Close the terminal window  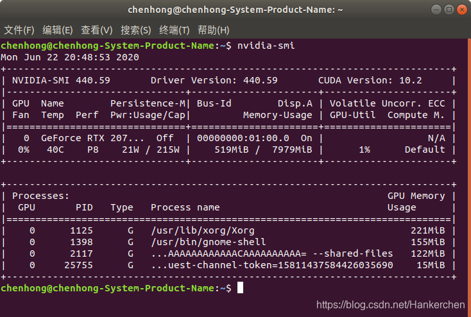[x=462, y=10]
